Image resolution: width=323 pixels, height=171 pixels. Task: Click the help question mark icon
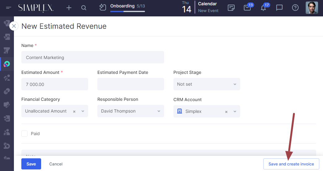click(295, 8)
